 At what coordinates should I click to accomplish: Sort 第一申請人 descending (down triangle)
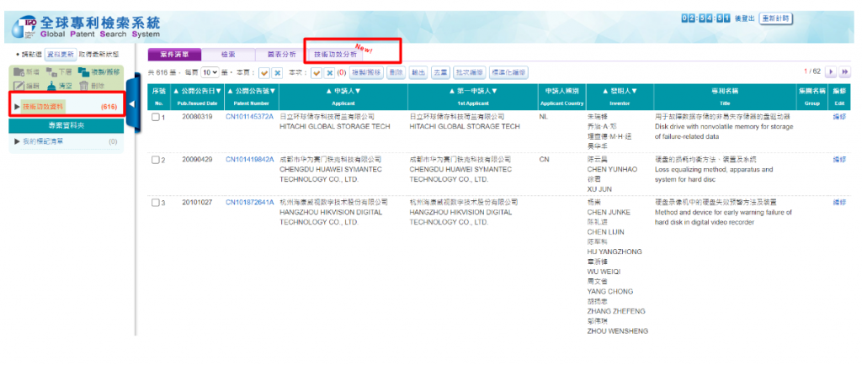click(494, 91)
